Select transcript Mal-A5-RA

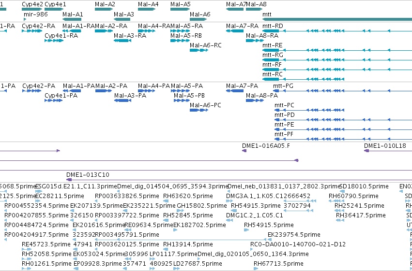(180, 31)
